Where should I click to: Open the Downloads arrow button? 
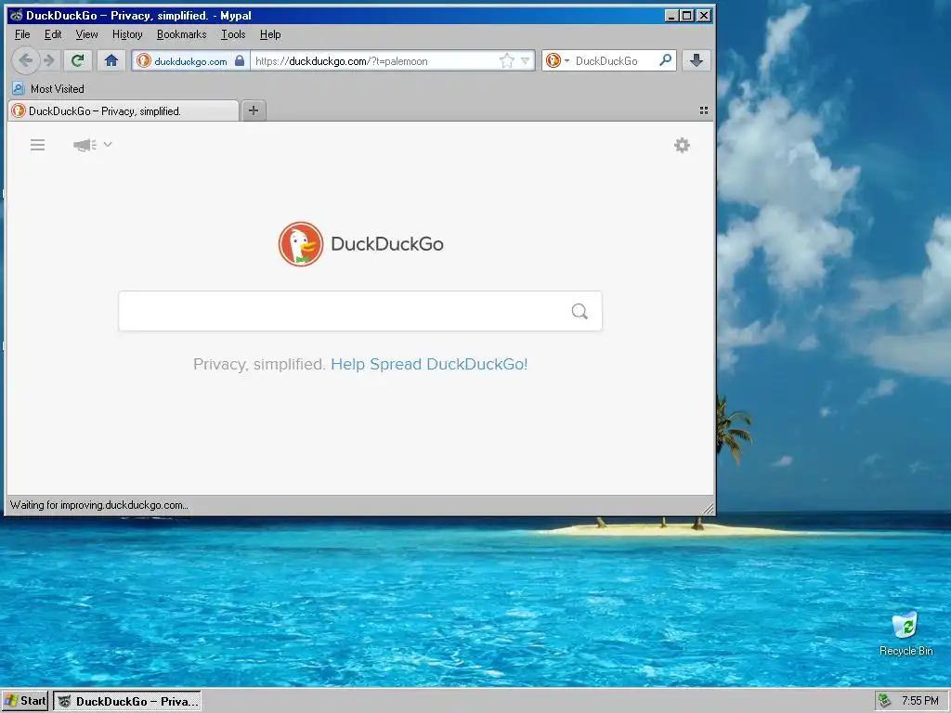click(x=697, y=60)
